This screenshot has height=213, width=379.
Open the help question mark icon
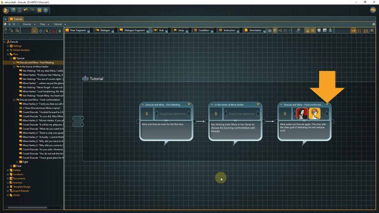(45, 10)
